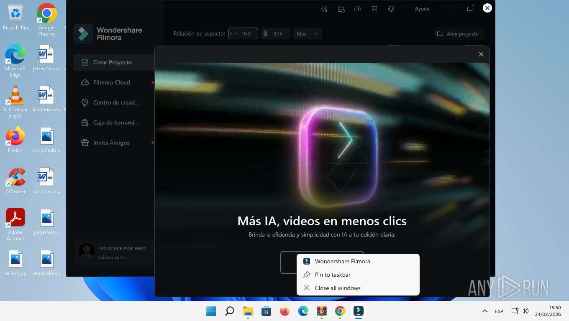Open Microsoft Store from the taskbar

(x=267, y=311)
